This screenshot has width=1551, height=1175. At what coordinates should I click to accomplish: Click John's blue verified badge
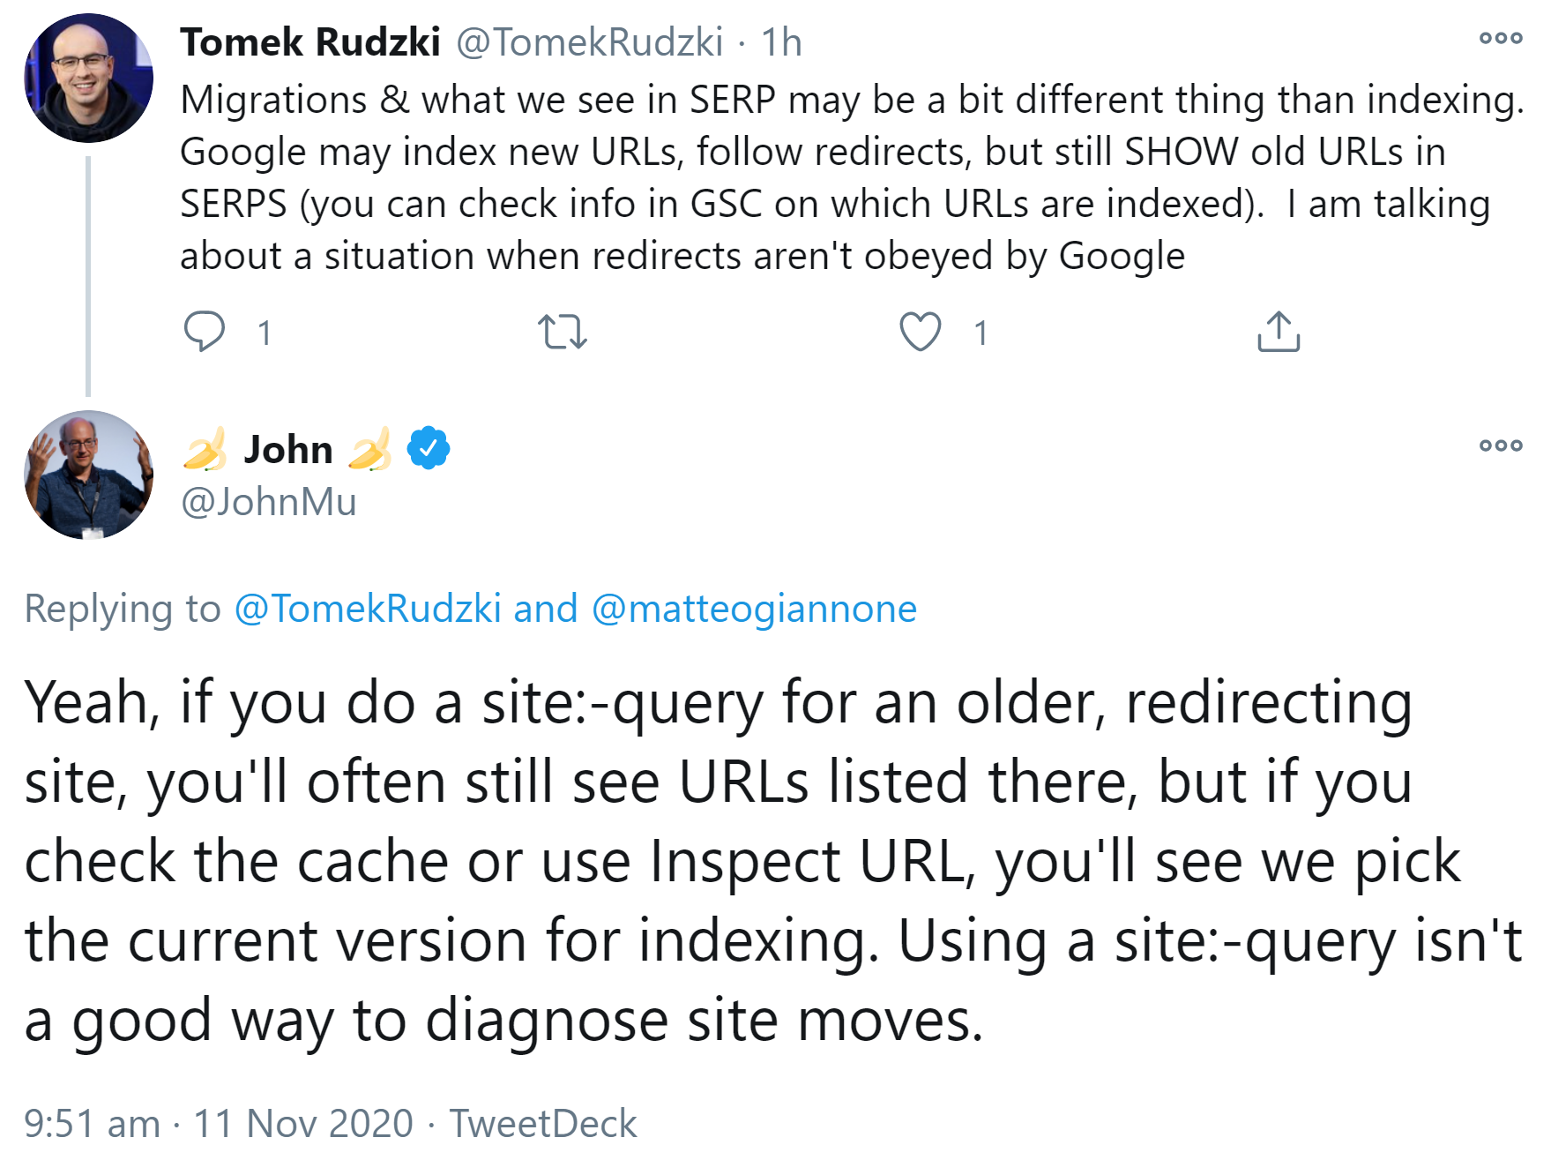(427, 448)
